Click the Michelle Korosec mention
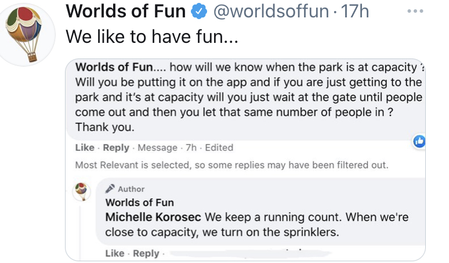 point(153,217)
